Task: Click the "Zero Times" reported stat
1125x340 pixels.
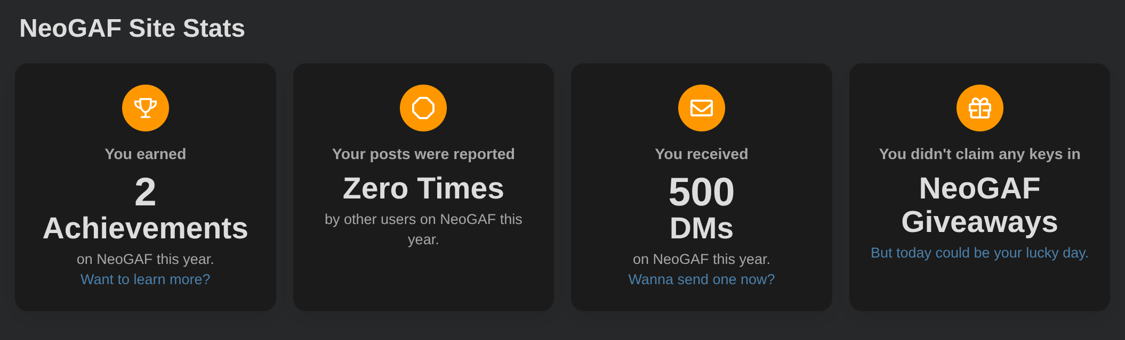Action: point(423,188)
